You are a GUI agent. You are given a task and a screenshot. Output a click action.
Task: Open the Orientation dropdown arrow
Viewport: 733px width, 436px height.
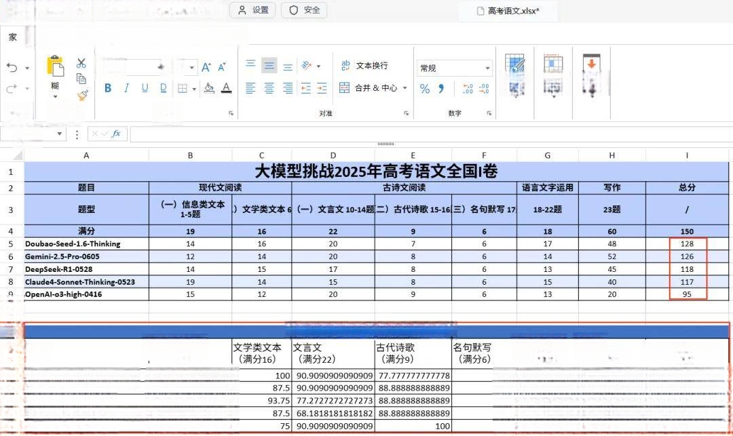[x=319, y=66]
